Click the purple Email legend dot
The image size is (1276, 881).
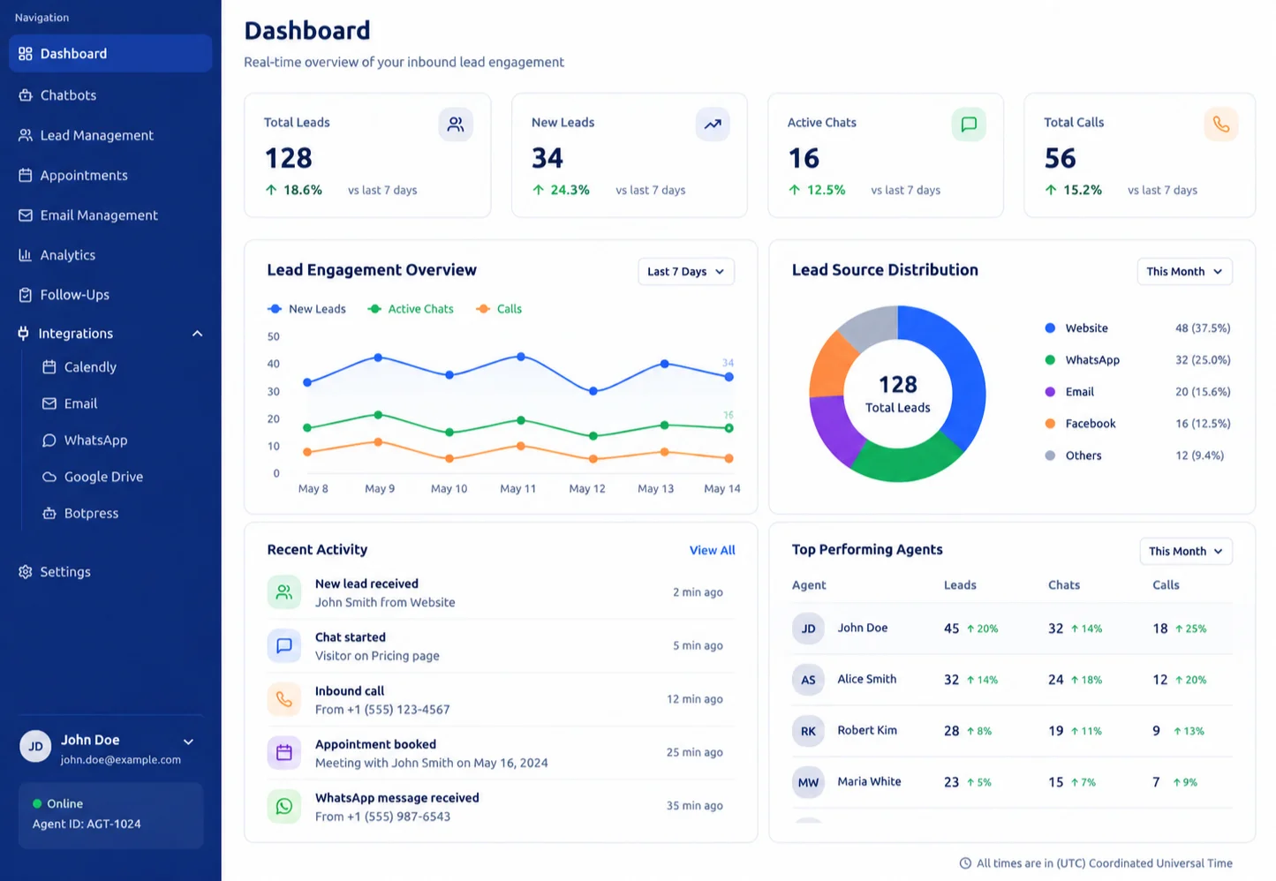coord(1050,392)
